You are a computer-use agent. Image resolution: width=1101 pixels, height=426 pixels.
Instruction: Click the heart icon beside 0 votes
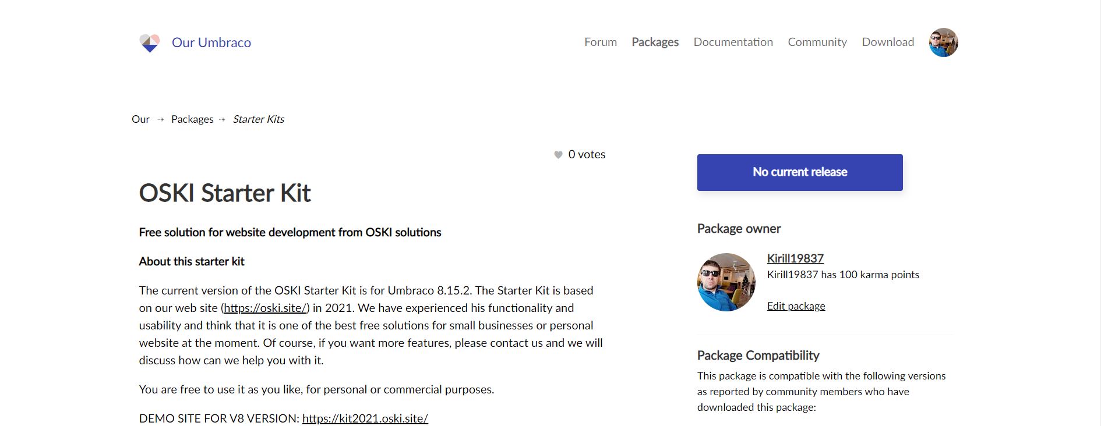pos(558,155)
